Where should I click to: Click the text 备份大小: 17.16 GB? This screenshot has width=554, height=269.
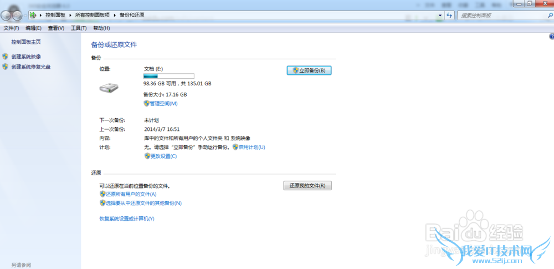coord(165,94)
